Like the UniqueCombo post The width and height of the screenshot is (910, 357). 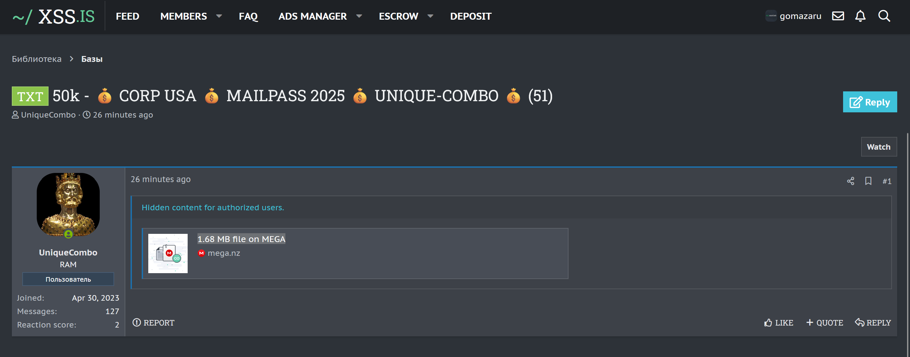778,322
